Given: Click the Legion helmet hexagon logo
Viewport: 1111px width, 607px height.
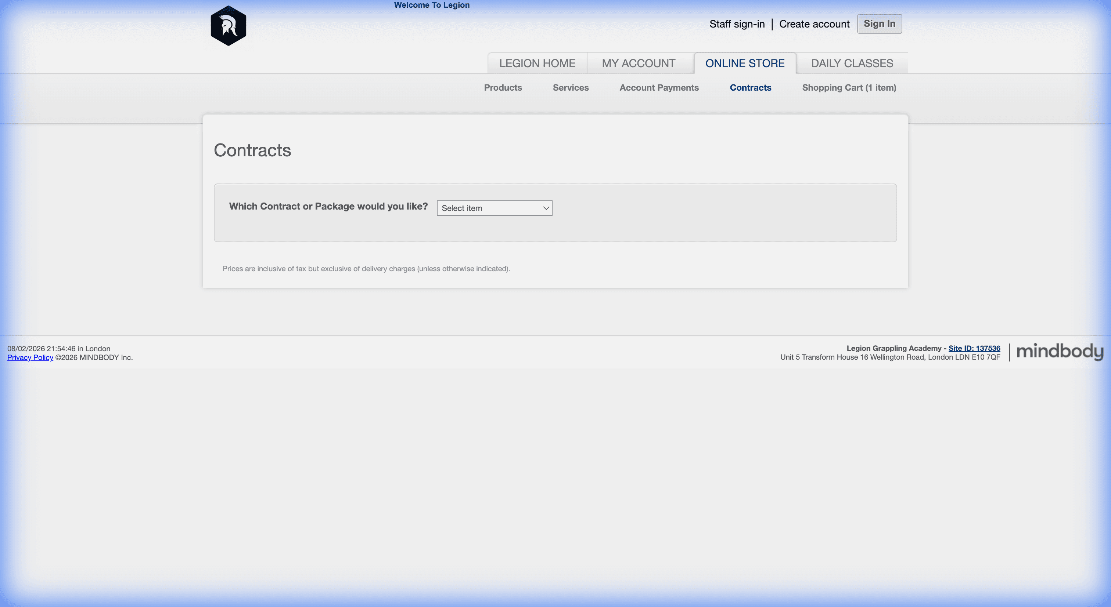Looking at the screenshot, I should [228, 26].
